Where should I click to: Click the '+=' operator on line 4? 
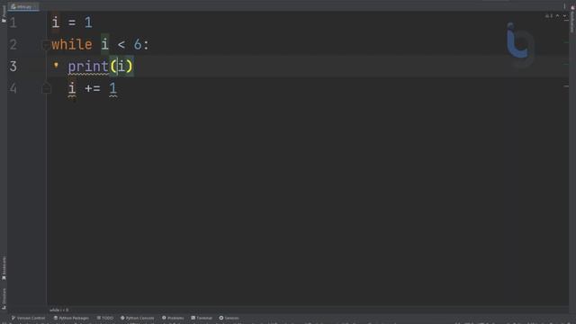click(92, 88)
